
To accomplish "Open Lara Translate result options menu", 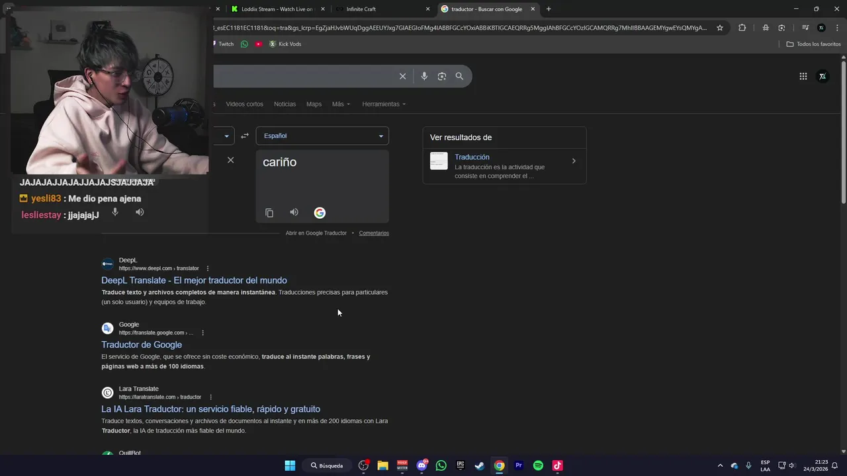I will [210, 397].
